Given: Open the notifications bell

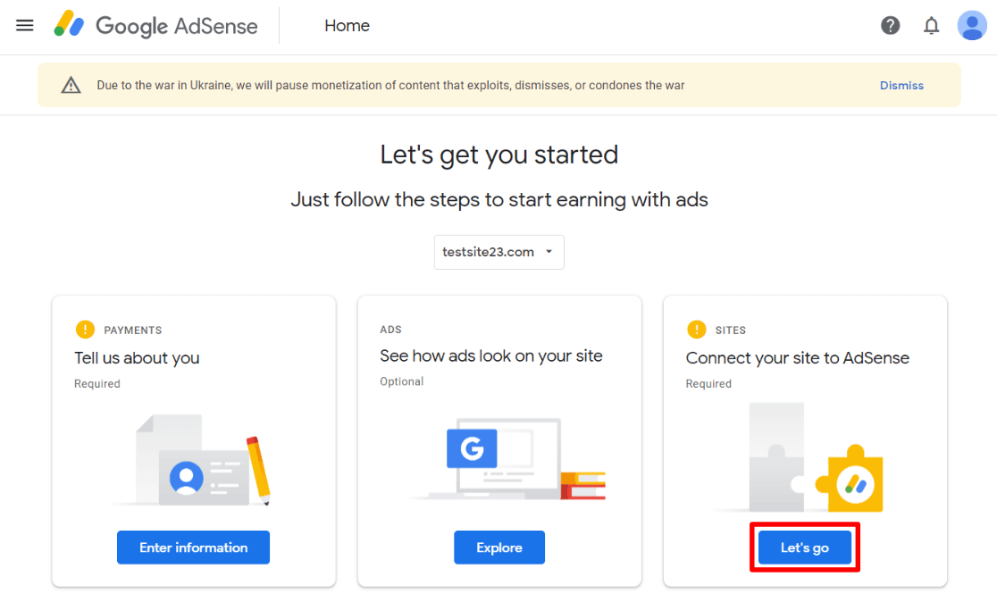Looking at the screenshot, I should tap(931, 25).
